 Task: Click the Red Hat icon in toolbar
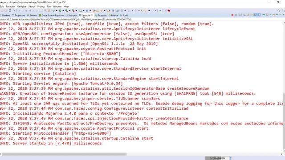[169, 11]
